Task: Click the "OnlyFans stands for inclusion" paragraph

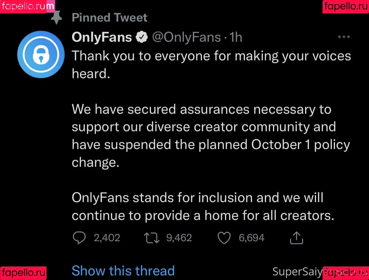Action: click(x=203, y=206)
